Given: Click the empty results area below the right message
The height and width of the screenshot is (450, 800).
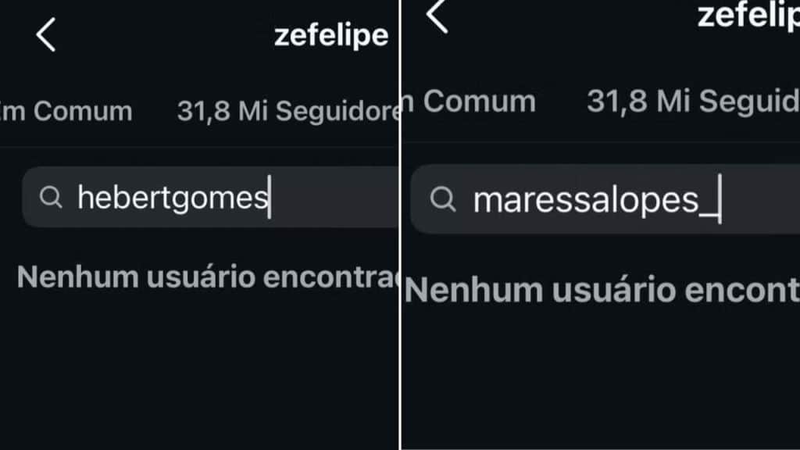Looking at the screenshot, I should (x=602, y=375).
